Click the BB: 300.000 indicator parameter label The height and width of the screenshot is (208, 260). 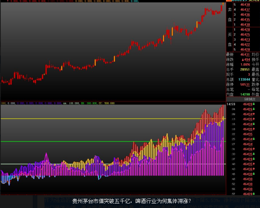pyautogui.click(x=89, y=103)
